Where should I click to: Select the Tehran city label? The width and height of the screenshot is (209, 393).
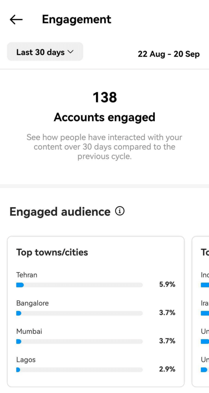point(27,275)
